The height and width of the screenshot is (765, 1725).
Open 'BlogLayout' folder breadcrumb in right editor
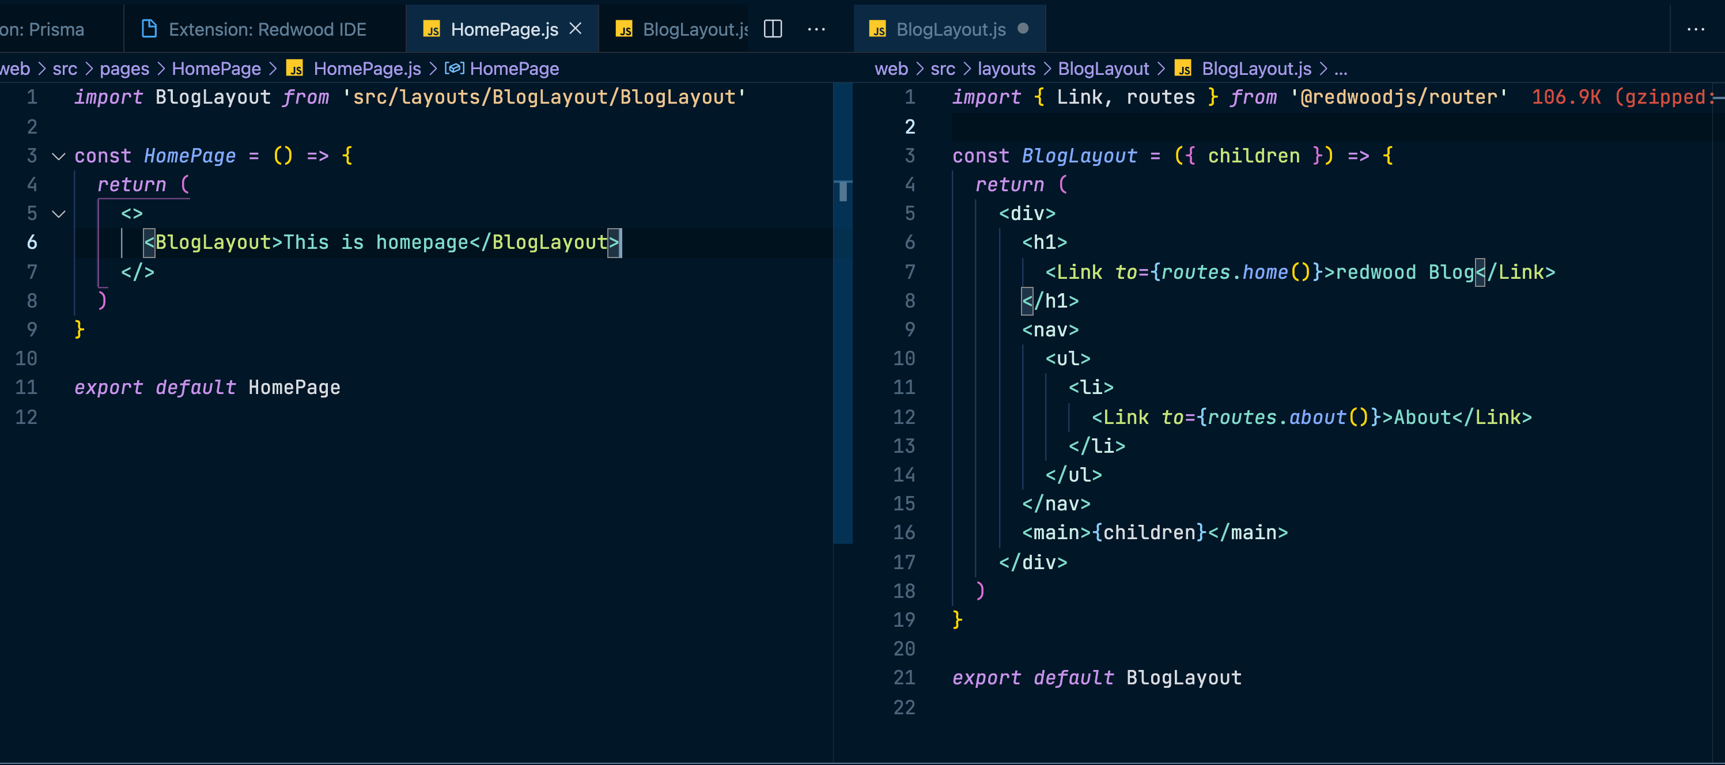click(1103, 69)
